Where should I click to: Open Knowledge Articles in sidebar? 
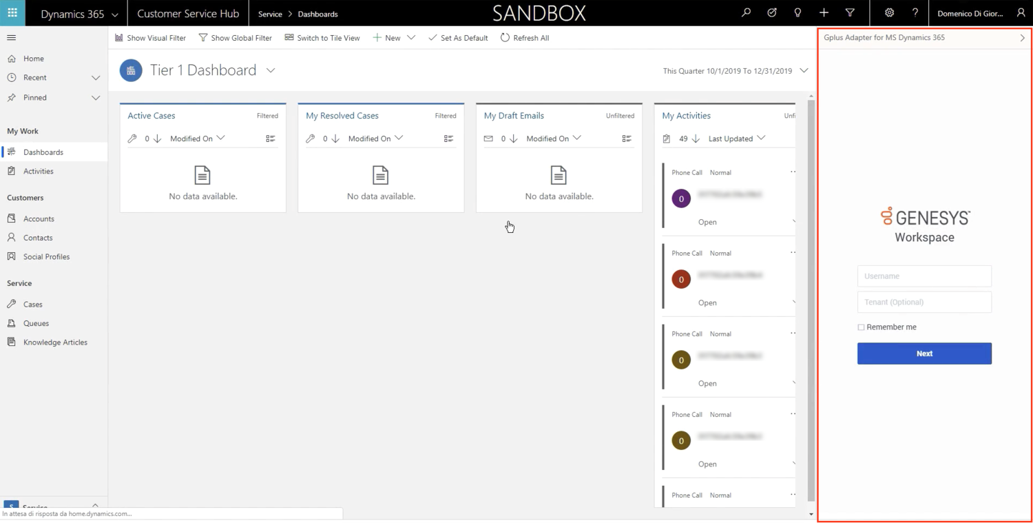pyautogui.click(x=54, y=342)
